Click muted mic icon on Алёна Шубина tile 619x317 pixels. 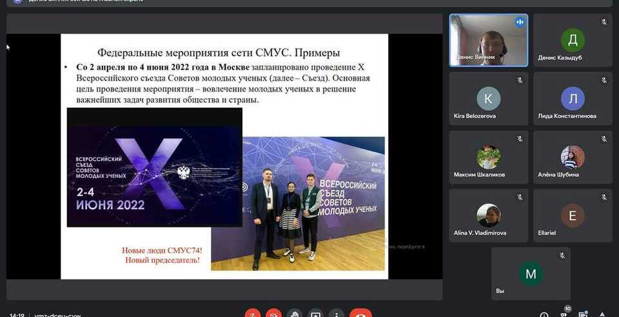tap(604, 139)
